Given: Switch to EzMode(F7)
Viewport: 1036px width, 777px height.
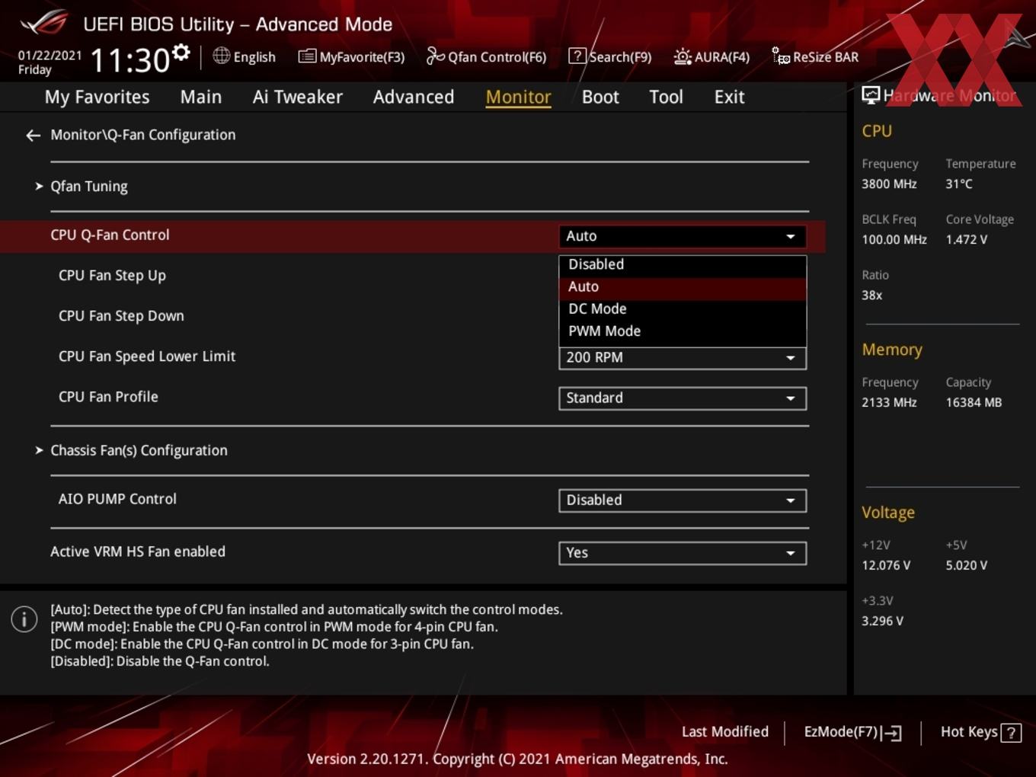Looking at the screenshot, I should point(852,732).
